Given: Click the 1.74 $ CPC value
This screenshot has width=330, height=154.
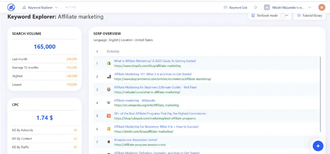Looking at the screenshot, I should tap(45, 118).
